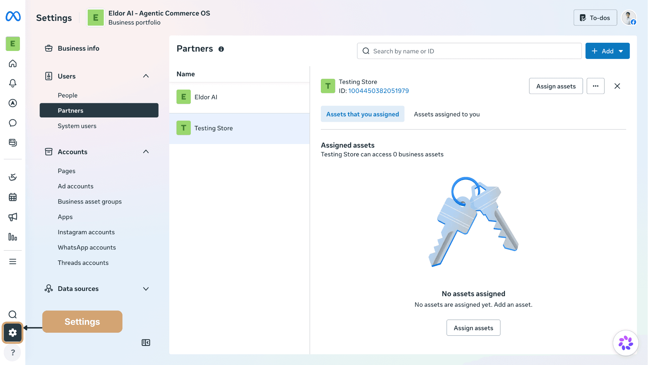Open Insights bar chart icon

pos(13,237)
